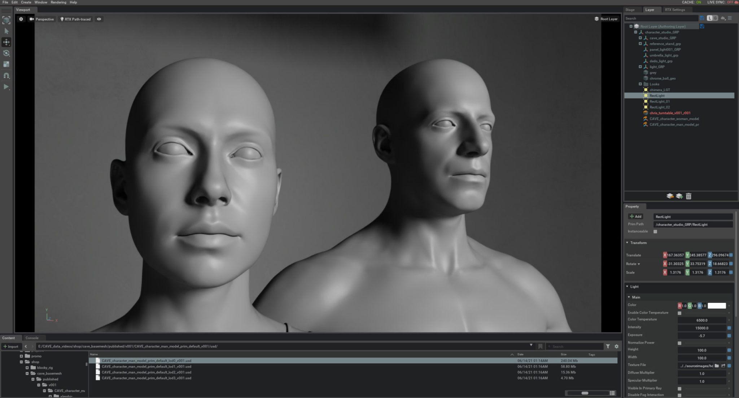The height and width of the screenshot is (398, 739).
Task: Click the viewport eye visibility menu
Action: point(99,19)
